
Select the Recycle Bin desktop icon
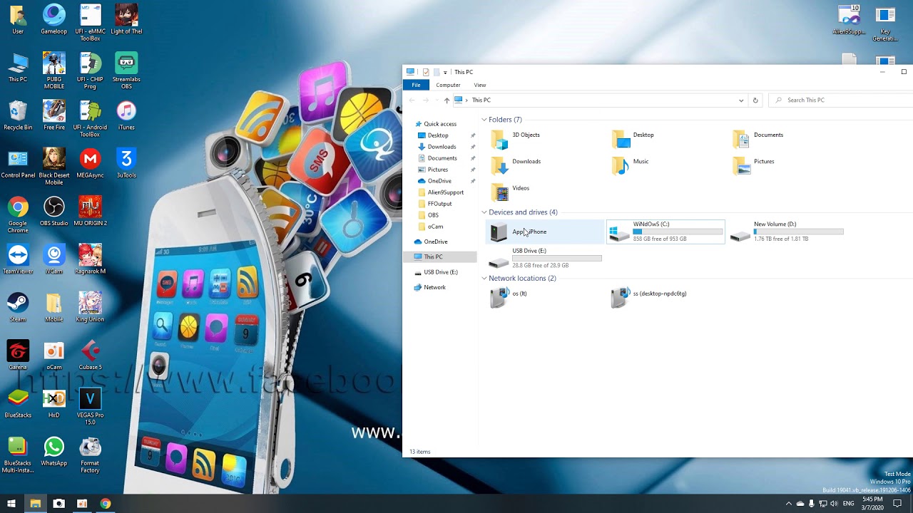tap(18, 115)
